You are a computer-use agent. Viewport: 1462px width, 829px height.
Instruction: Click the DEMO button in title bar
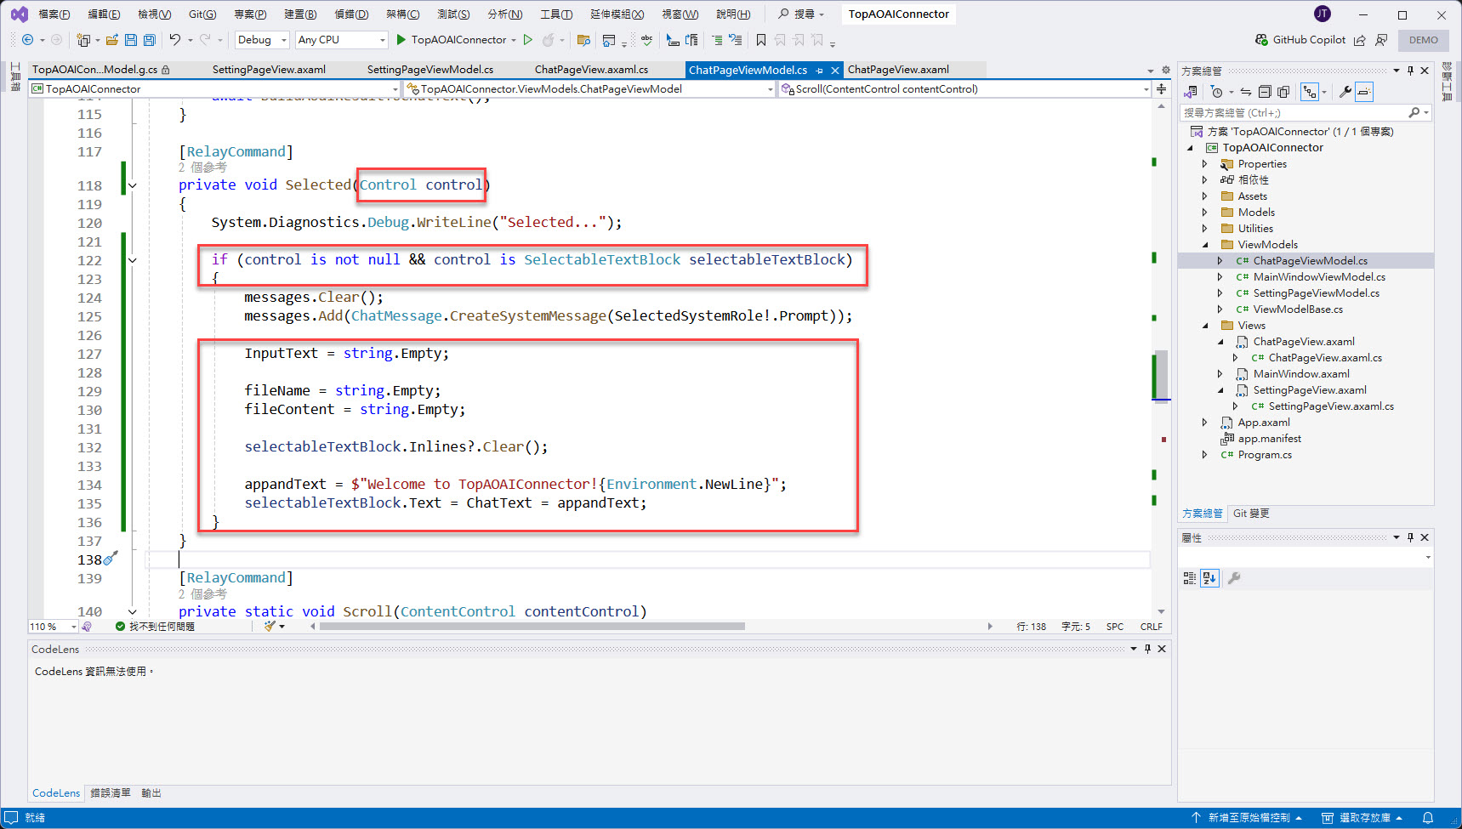[1424, 40]
